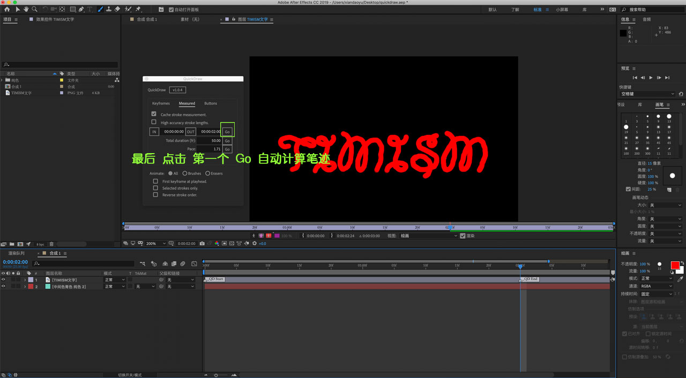686x378 pixels.
Task: Select the Puppet Pin tool
Action: 138,9
